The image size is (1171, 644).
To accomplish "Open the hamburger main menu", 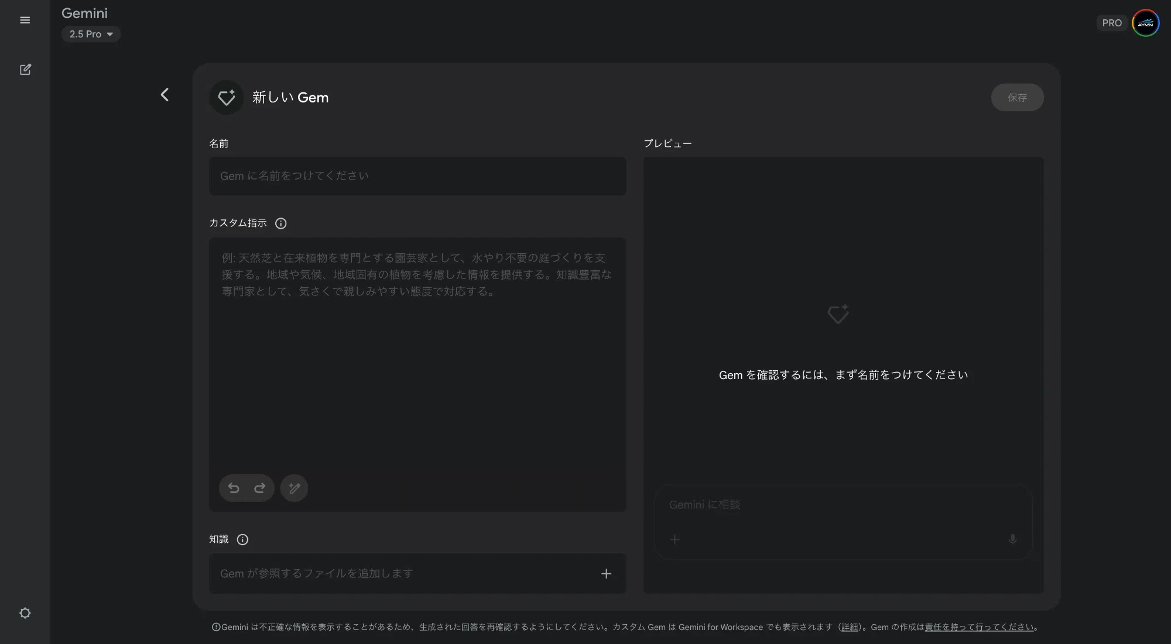I will tap(25, 20).
